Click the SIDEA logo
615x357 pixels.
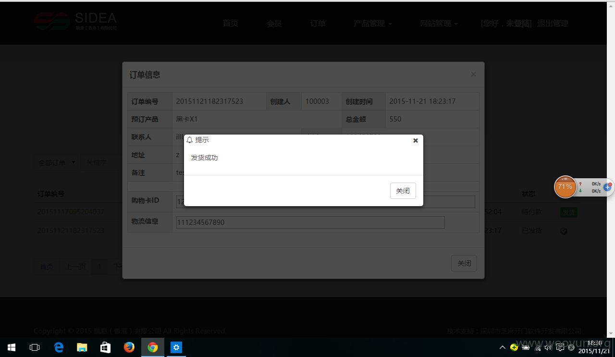coord(75,21)
